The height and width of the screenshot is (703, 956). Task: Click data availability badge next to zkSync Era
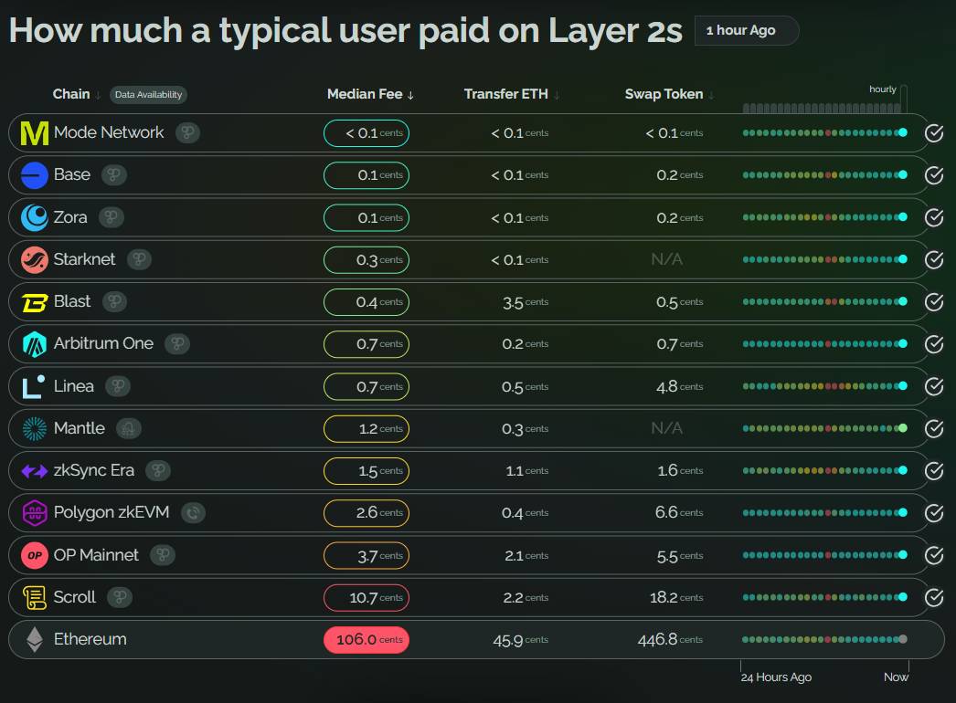coord(158,471)
